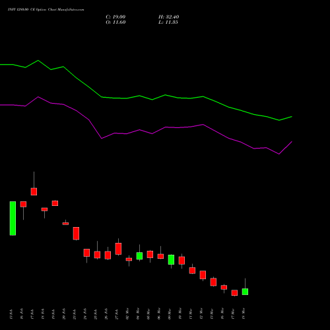The width and height of the screenshot is (330, 330).
Task: Click the close value 'C: 19.00'
Action: click(115, 17)
